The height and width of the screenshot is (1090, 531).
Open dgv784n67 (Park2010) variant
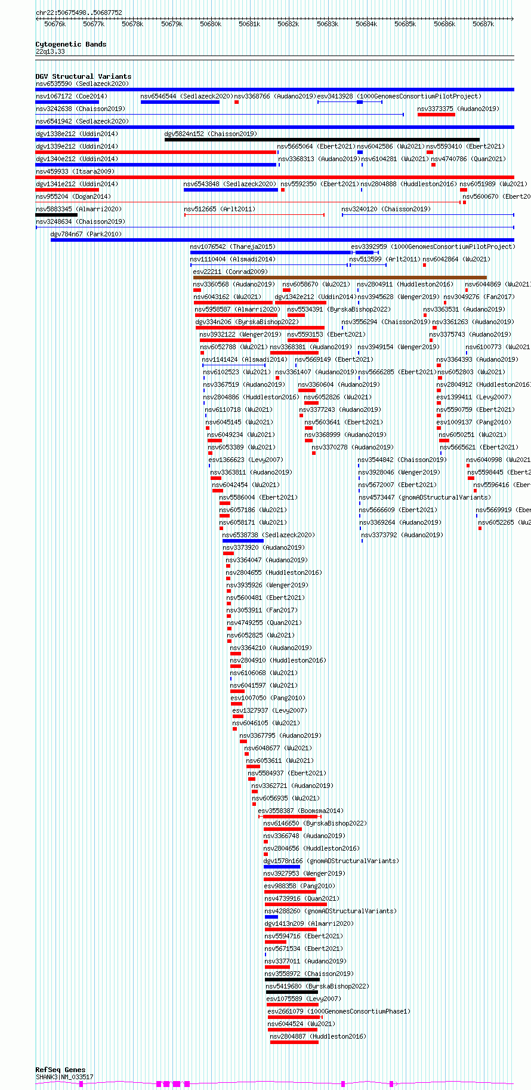point(86,234)
